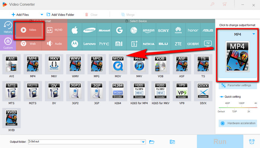This screenshot has height=148, width=260.
Task: Choose the 3GP2 format
Action: 75,91
